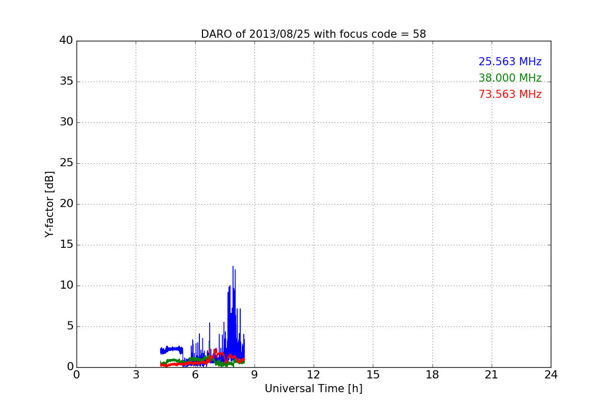Image resolution: width=612 pixels, height=408 pixels.
Task: Click the x-axis tick label 18
Action: pyautogui.click(x=432, y=375)
